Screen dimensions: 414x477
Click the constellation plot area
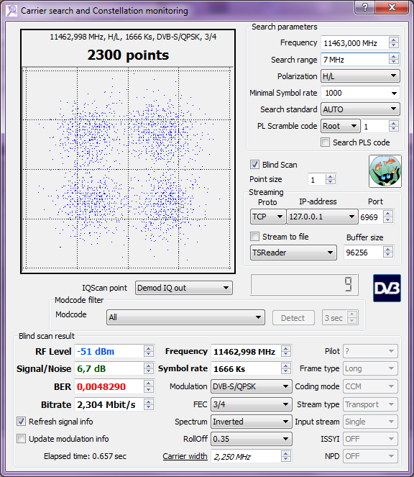(x=128, y=169)
